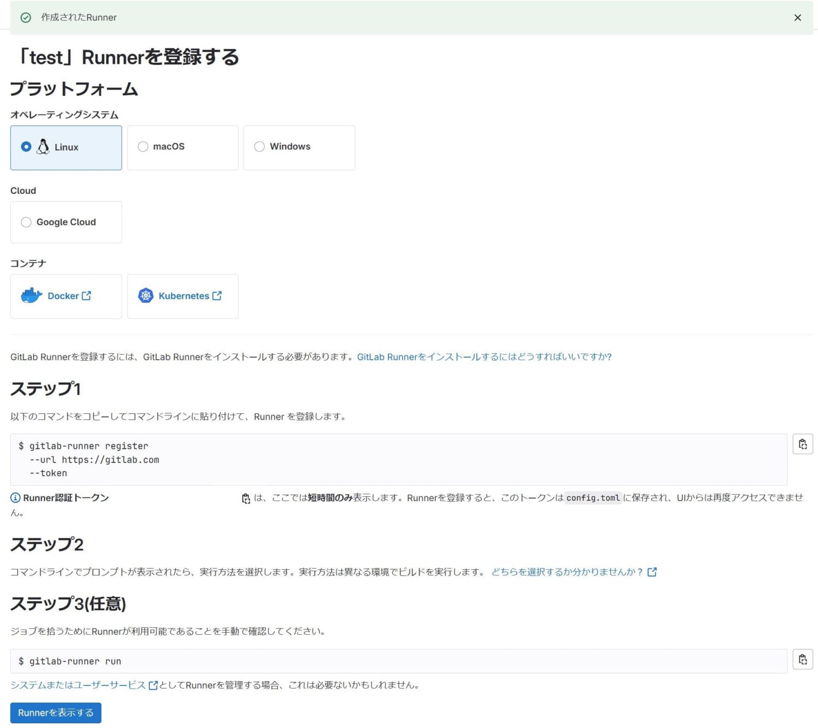818x728 pixels.
Task: Click the external-link icon next to Docker
Action: pyautogui.click(x=87, y=295)
